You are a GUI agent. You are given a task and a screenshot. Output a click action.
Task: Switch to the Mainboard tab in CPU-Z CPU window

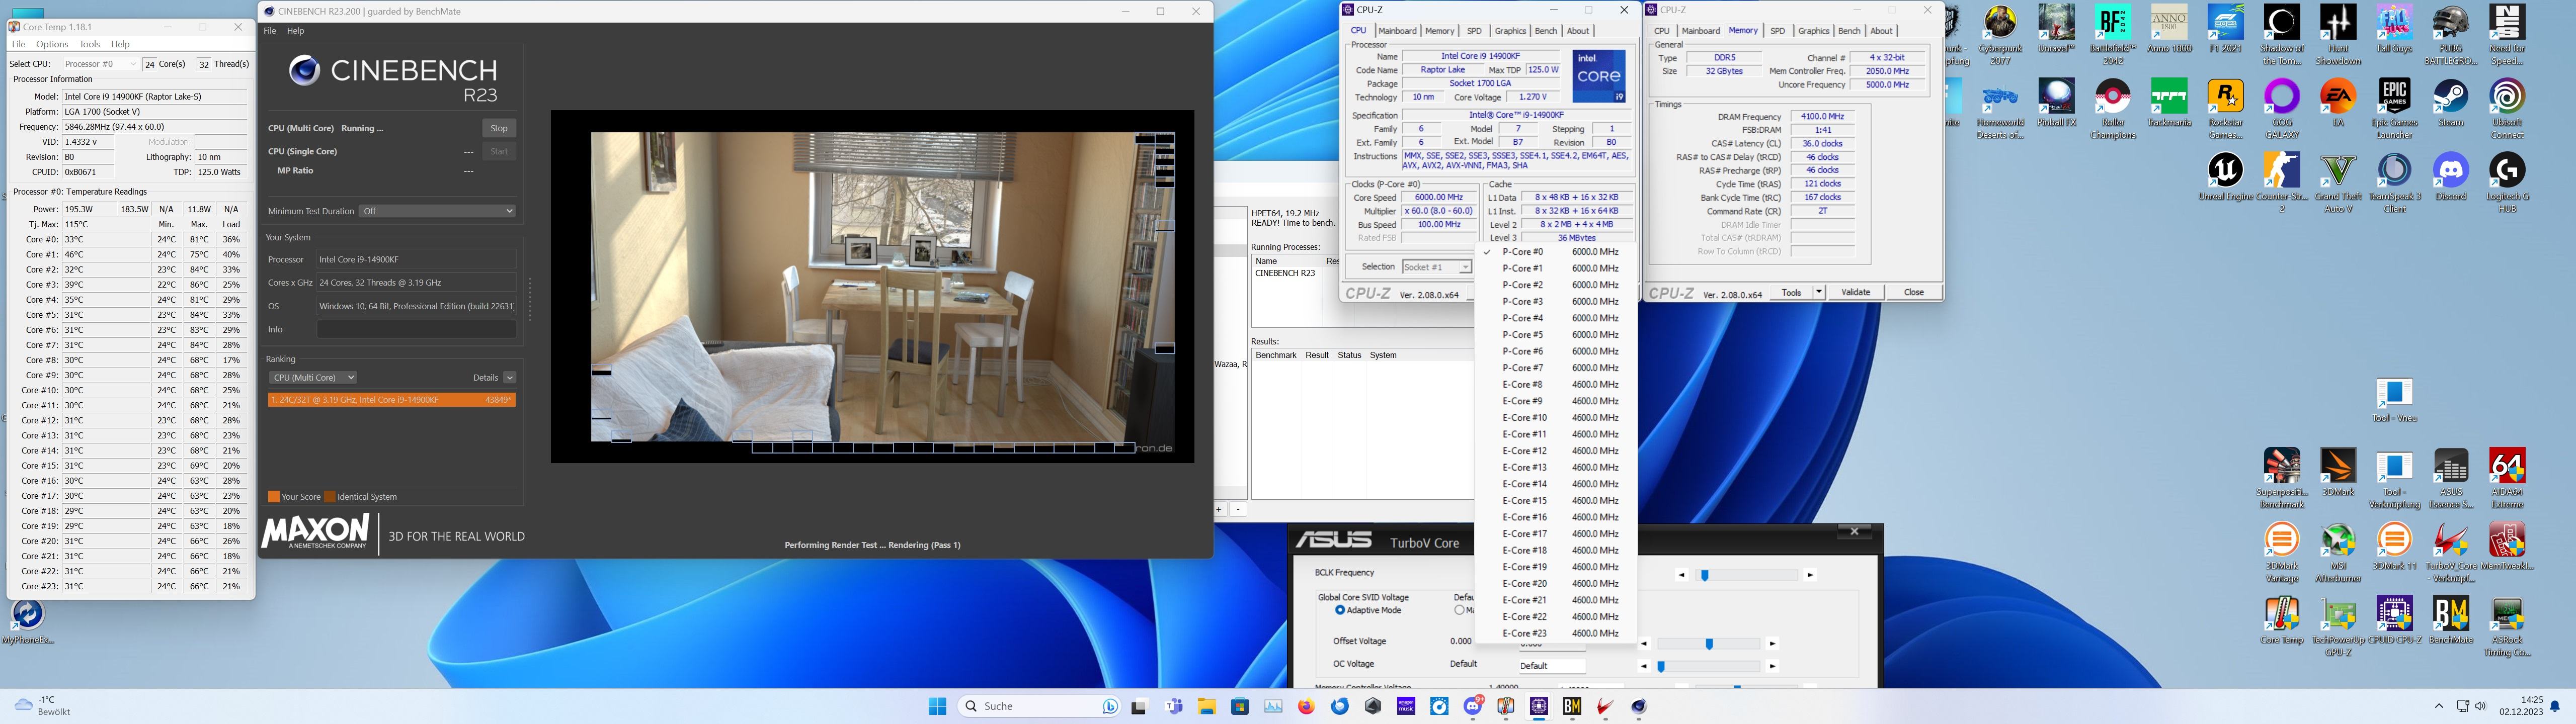click(1397, 31)
